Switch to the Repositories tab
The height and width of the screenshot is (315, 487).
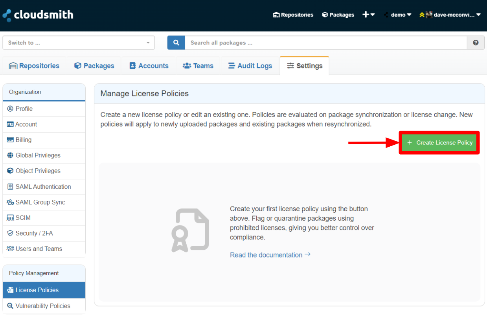(34, 66)
